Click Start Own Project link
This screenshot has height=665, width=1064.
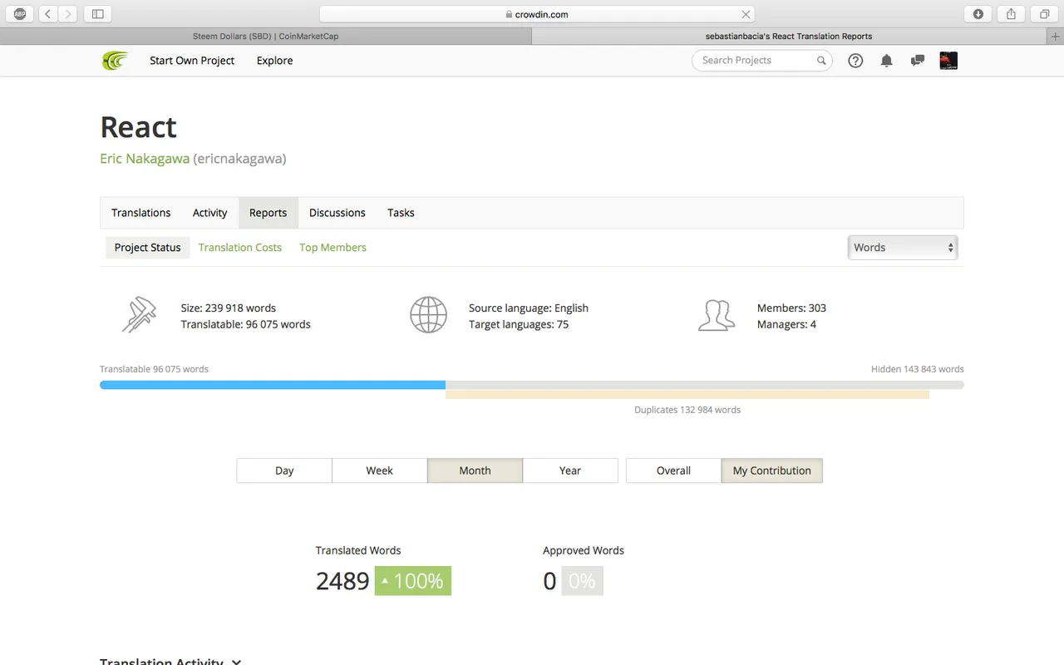(192, 61)
